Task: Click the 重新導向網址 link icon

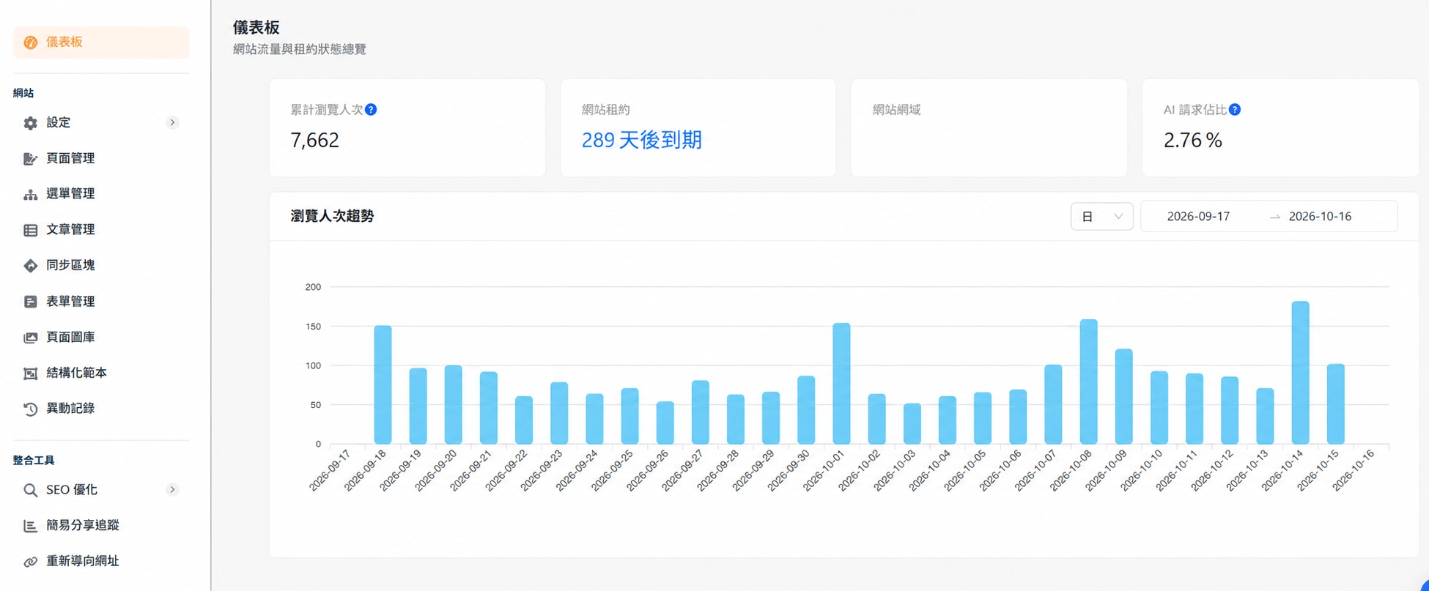Action: 30,562
